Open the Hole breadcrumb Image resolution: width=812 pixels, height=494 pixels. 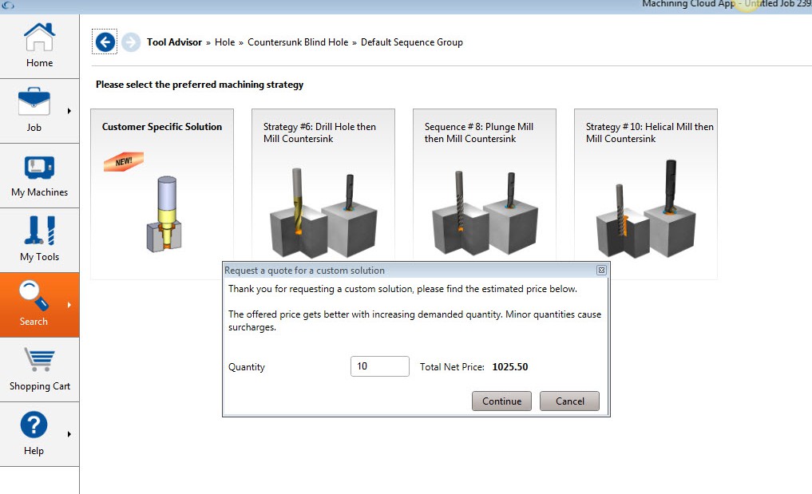tap(224, 42)
